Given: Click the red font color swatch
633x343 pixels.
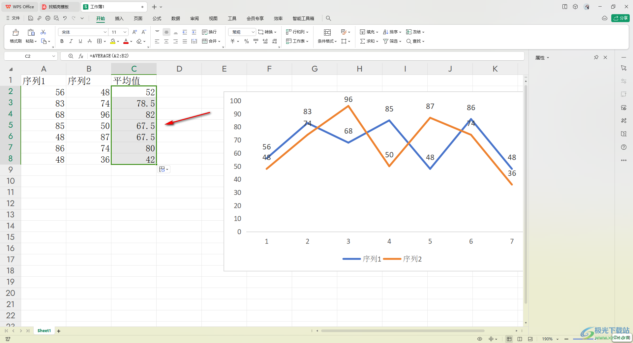Looking at the screenshot, I should pos(126,41).
